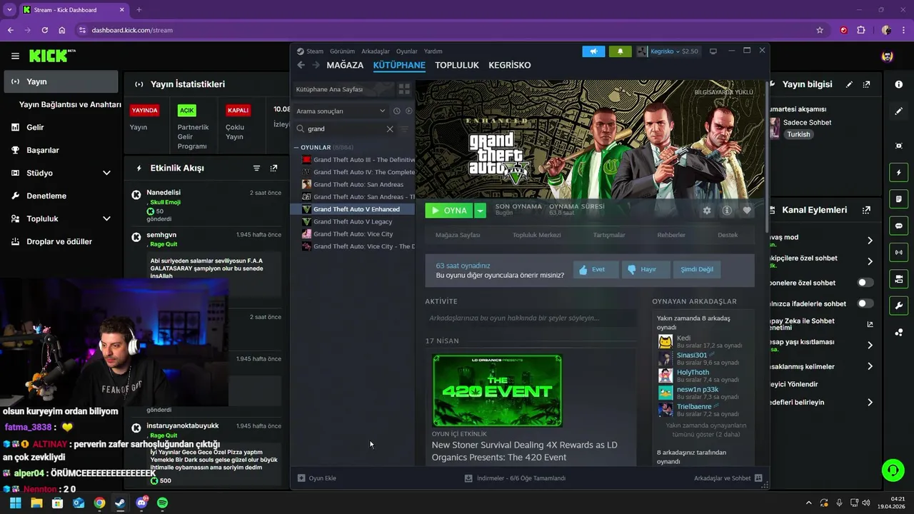Open Görünüm menu in Steam
The width and height of the screenshot is (914, 514).
click(342, 51)
